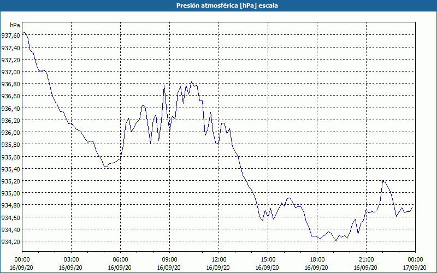Viewport: 437px width, 273px height.
Task: Click the 06:00 time axis label
Action: tap(120, 260)
